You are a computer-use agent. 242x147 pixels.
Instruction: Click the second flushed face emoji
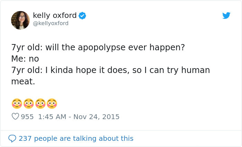[x=29, y=103]
